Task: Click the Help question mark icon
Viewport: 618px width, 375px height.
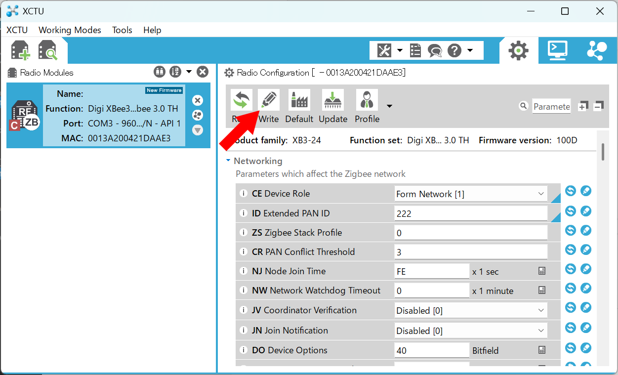Action: [x=454, y=50]
